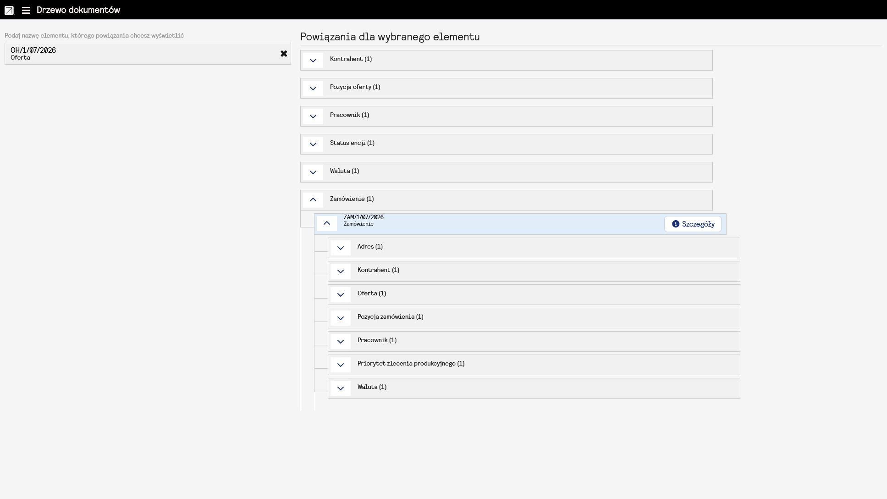887x499 pixels.
Task: Expand the top-level Pracownik (1) chevron
Action: [313, 116]
